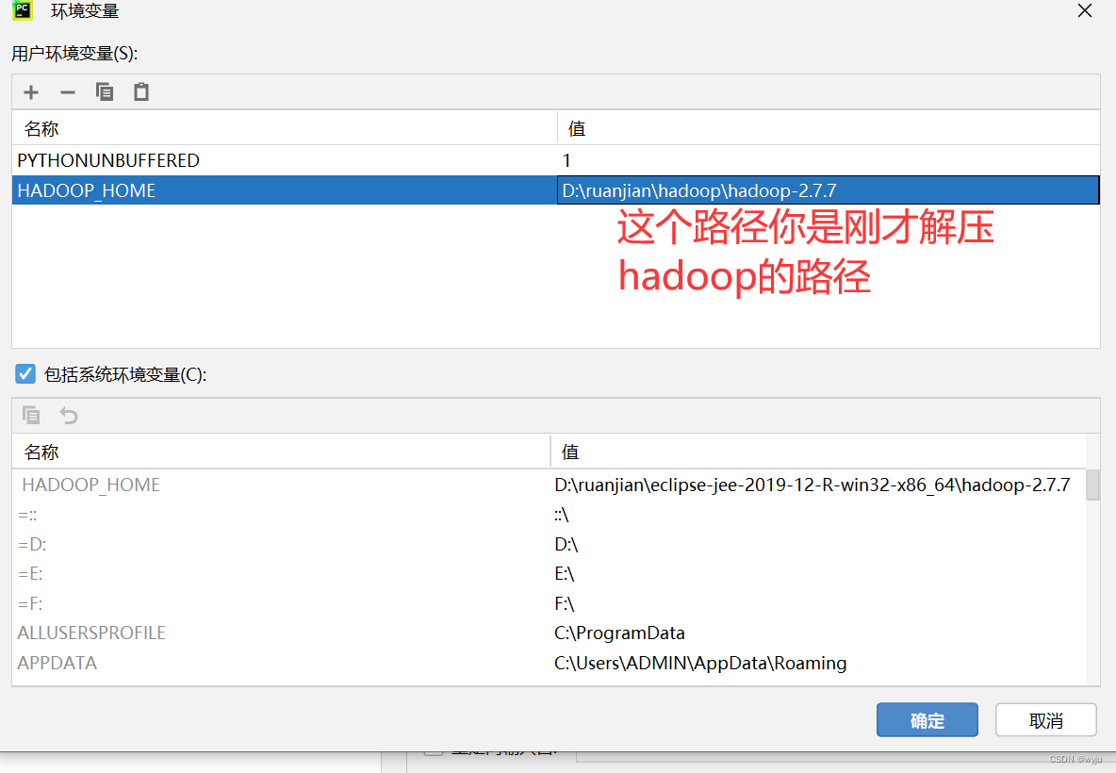Click the user variables 名称 column header
The width and height of the screenshot is (1116, 773).
285,128
